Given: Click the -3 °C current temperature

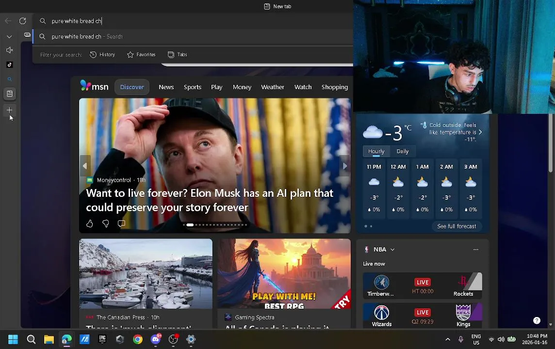Looking at the screenshot, I should (398, 133).
